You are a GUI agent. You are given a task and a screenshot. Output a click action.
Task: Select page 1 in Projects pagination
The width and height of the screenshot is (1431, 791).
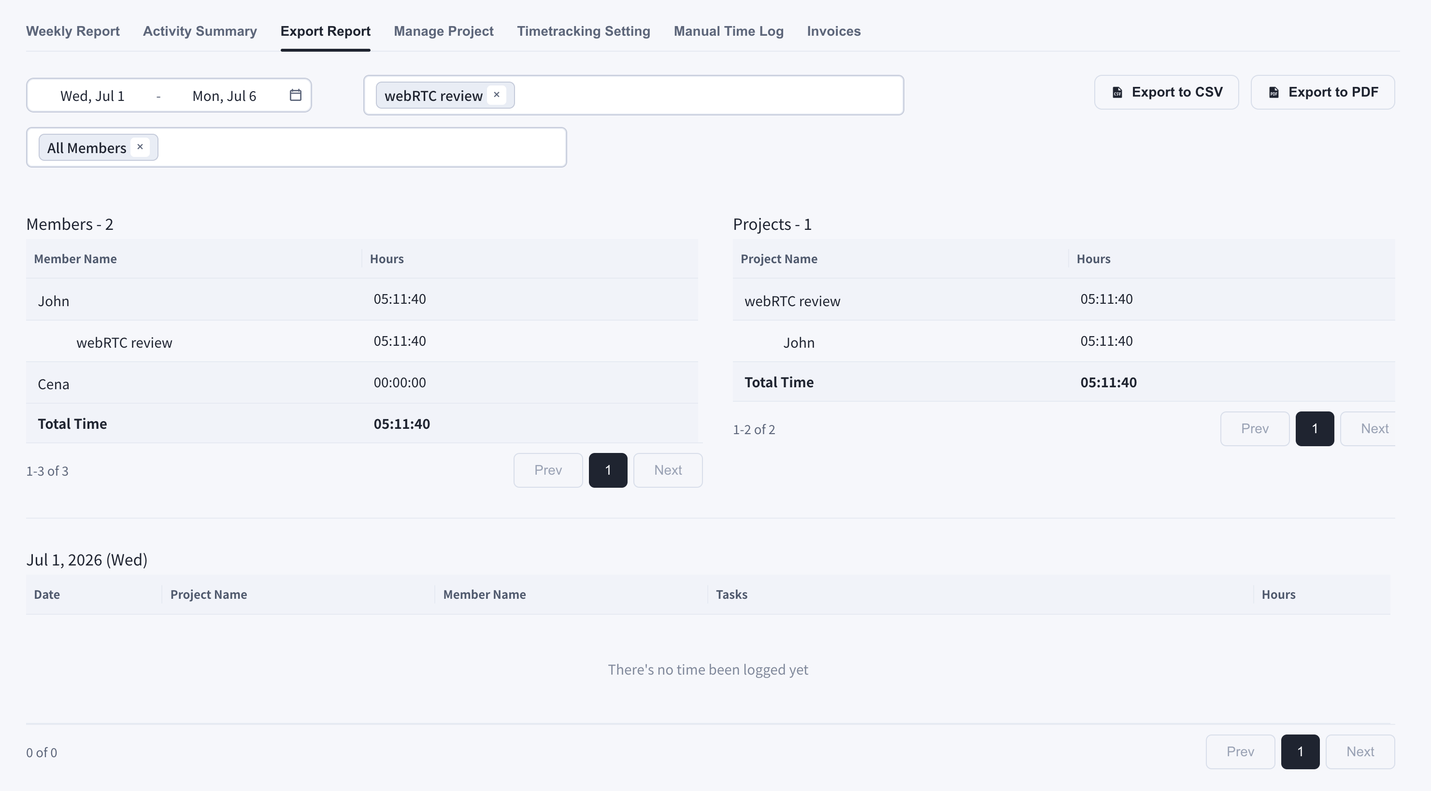point(1315,428)
